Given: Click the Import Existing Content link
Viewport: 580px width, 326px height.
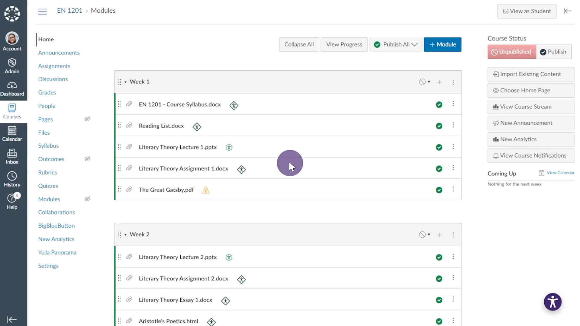Looking at the screenshot, I should (530, 74).
